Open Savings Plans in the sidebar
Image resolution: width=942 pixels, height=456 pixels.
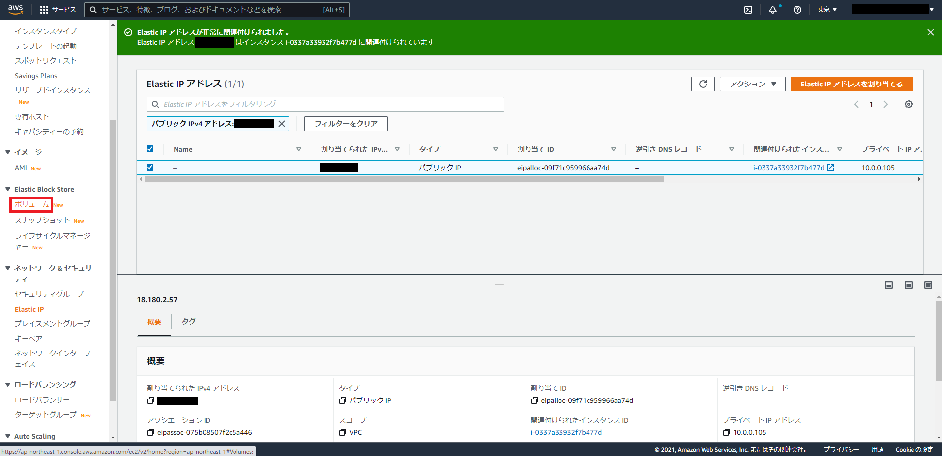coord(36,76)
